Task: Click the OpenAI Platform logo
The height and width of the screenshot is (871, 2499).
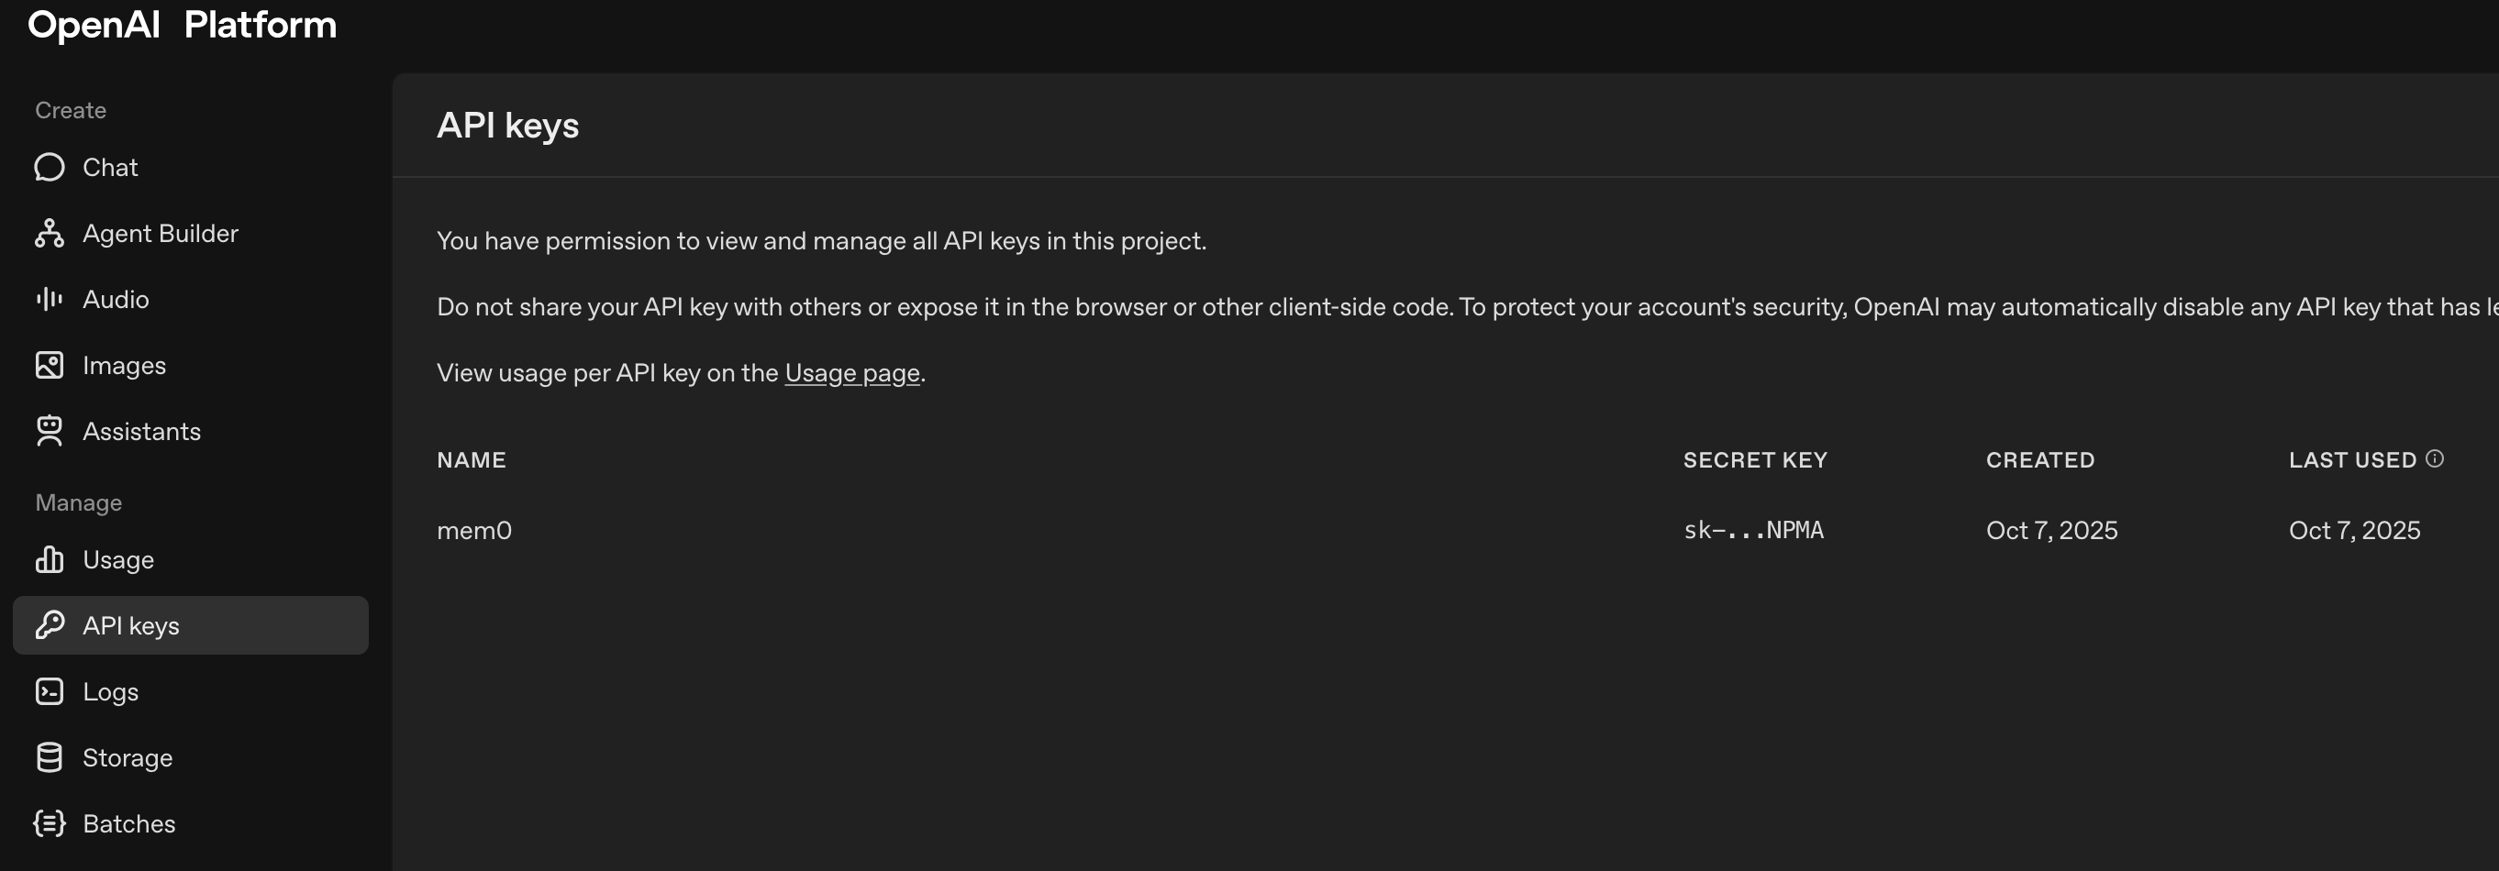Action: (x=183, y=24)
